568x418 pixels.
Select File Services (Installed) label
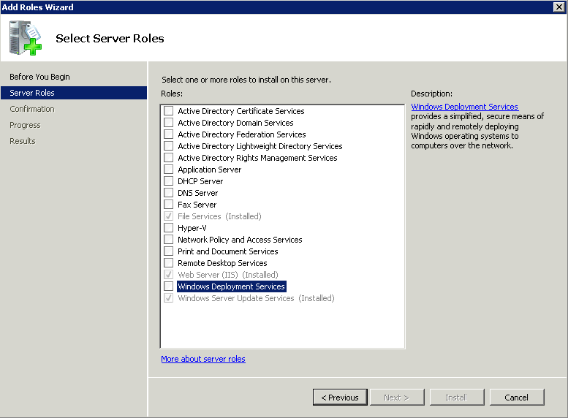click(219, 216)
